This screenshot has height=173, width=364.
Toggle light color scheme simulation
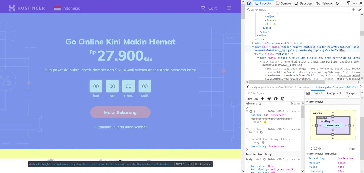pos(269,99)
